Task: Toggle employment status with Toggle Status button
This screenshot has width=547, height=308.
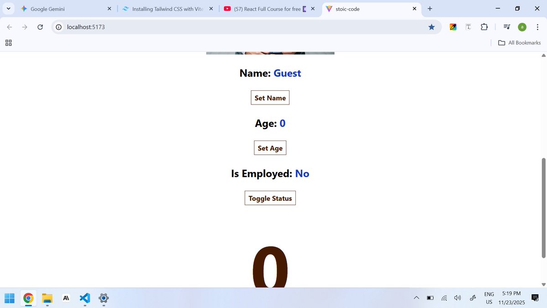Action: [x=270, y=198]
